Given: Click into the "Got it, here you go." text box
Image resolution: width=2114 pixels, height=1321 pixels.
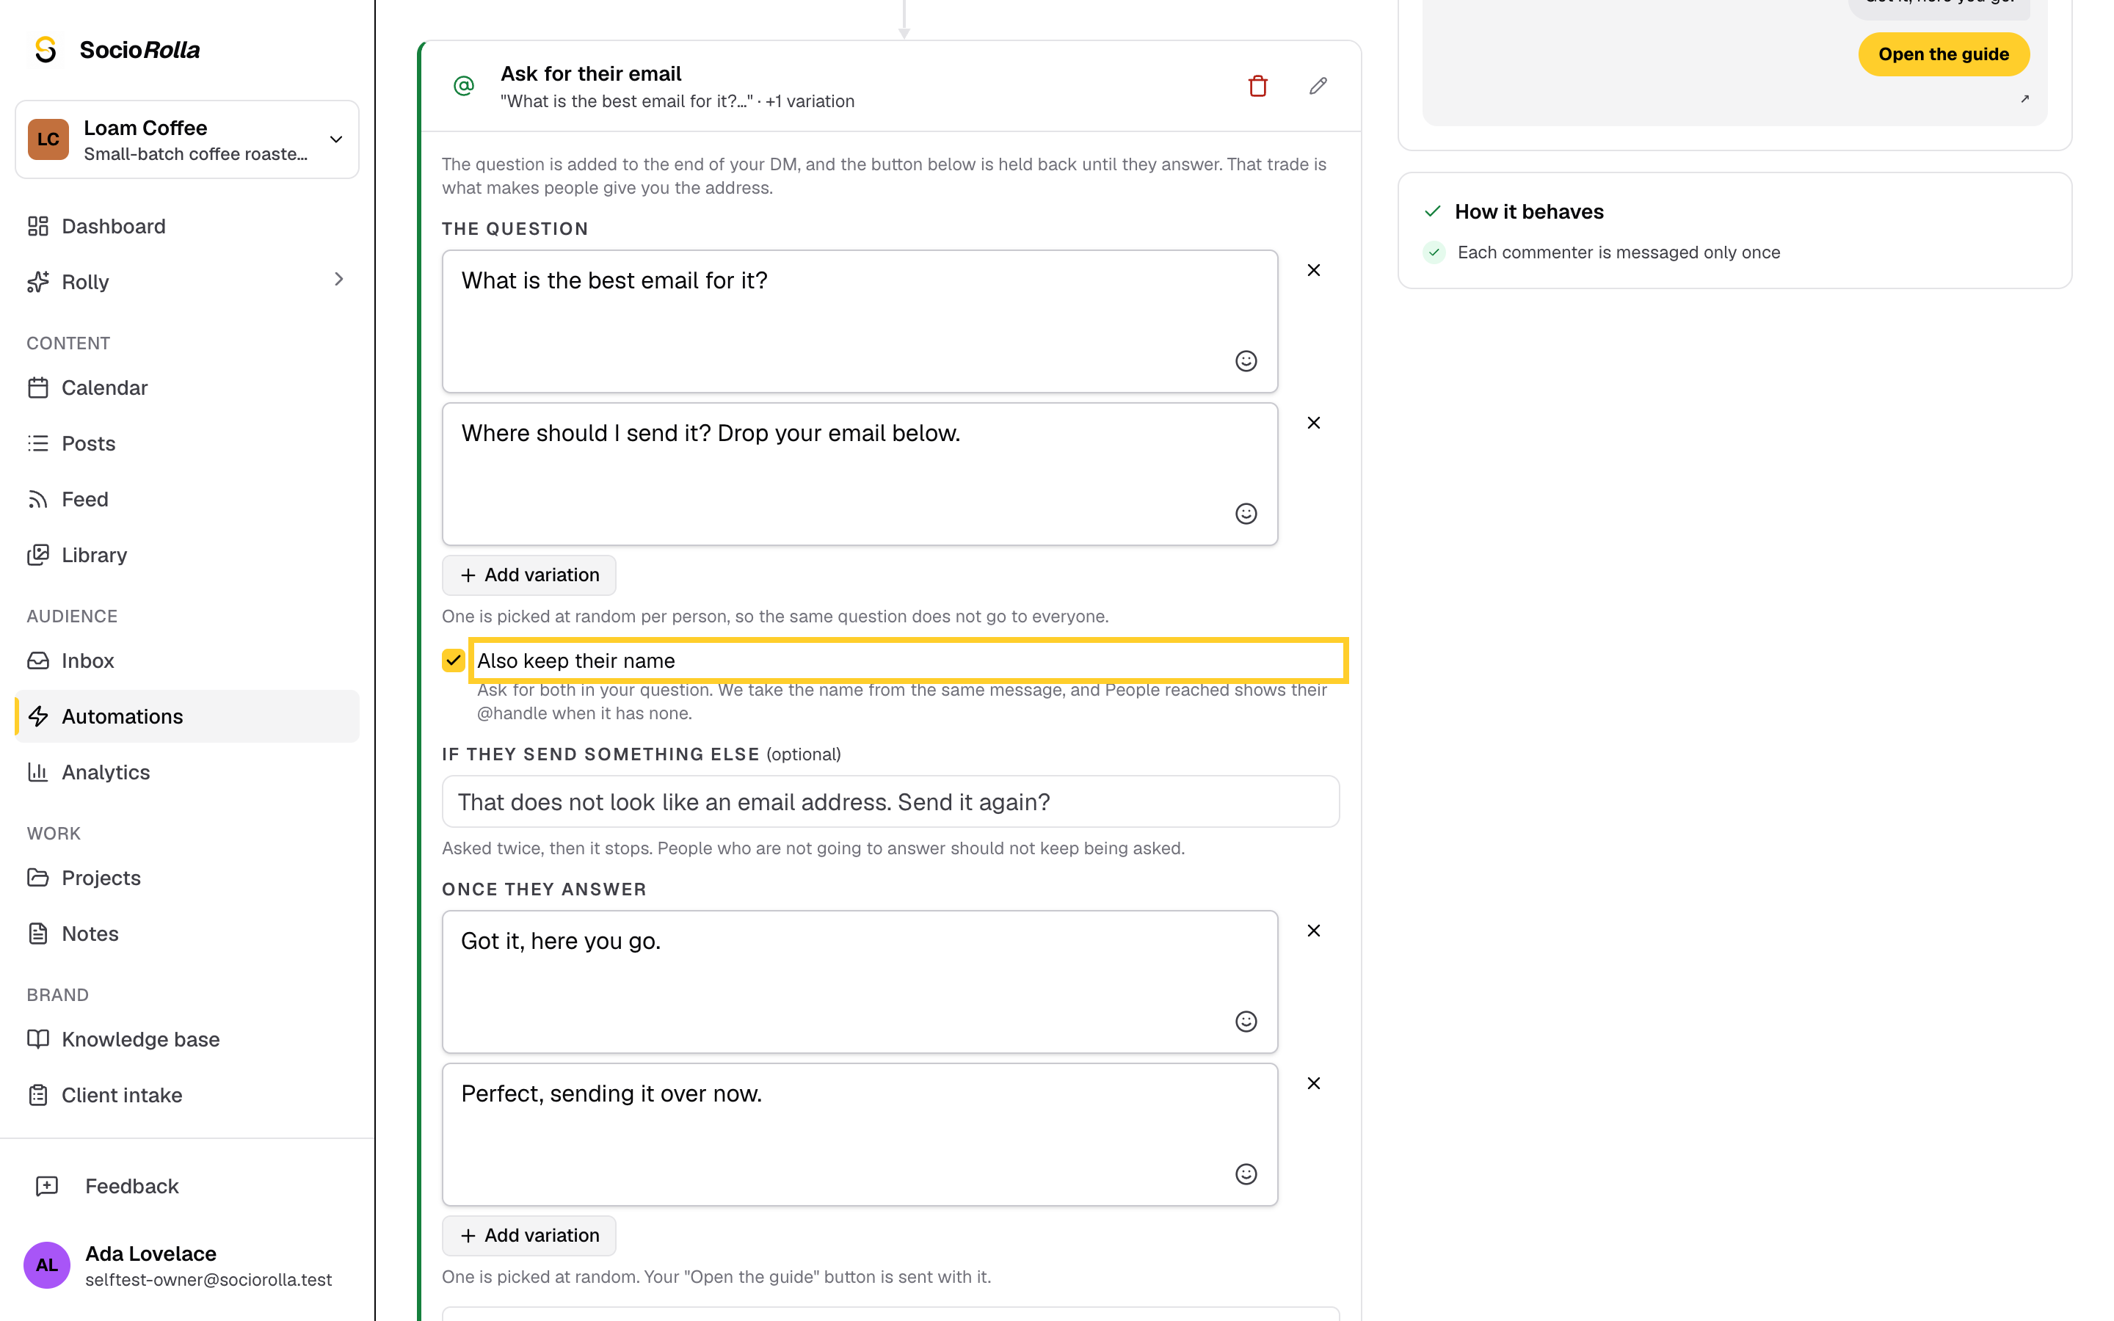Looking at the screenshot, I should (860, 982).
